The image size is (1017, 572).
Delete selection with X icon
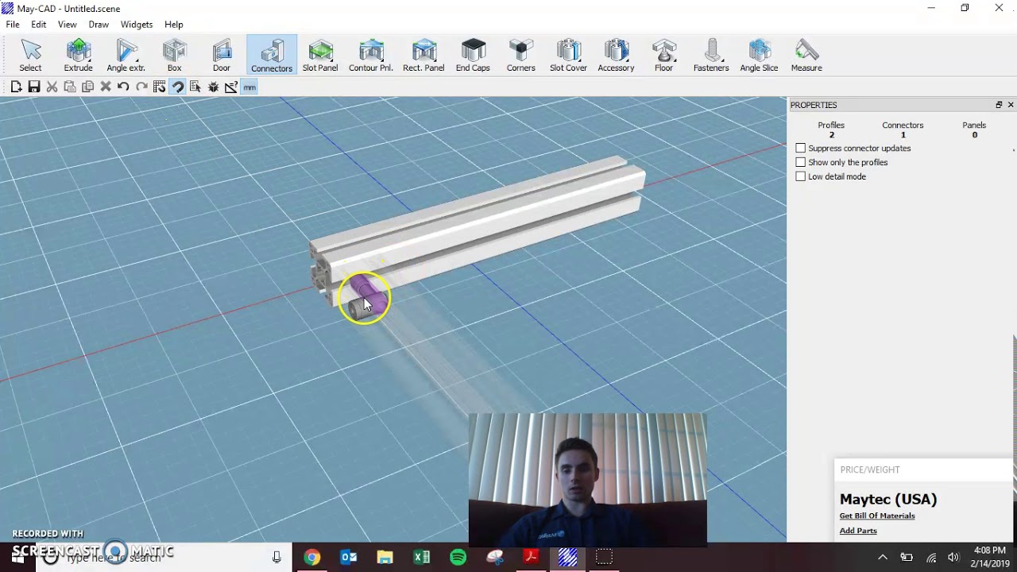[106, 87]
